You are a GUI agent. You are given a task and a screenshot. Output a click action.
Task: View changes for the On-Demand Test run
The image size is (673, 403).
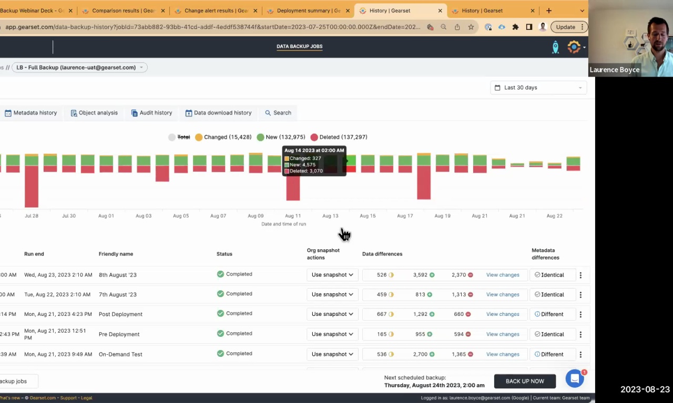(503, 354)
